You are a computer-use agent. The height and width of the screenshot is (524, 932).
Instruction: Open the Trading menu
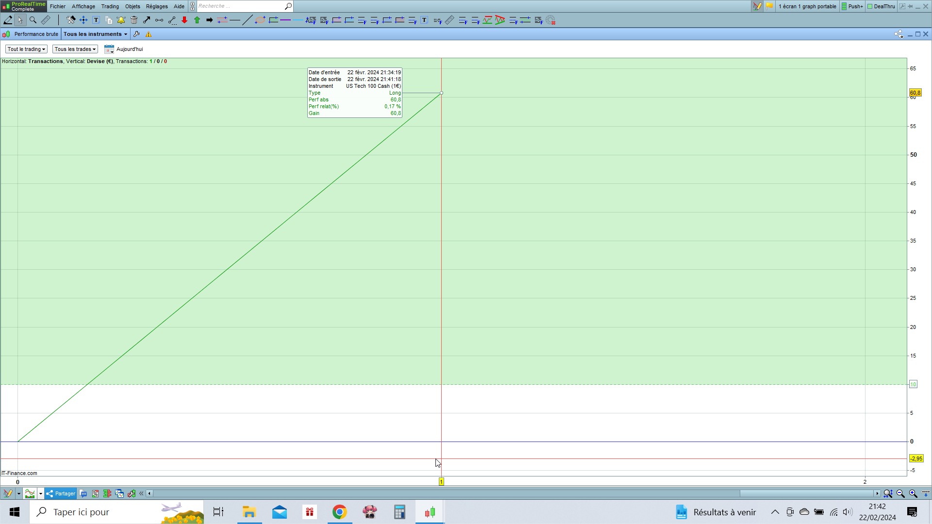pyautogui.click(x=110, y=6)
